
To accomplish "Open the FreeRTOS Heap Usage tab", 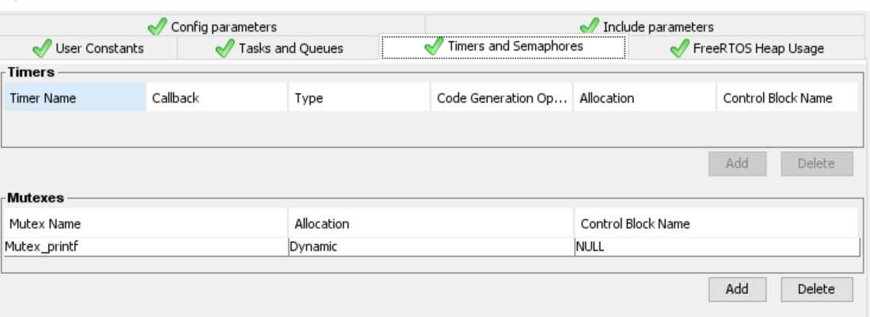I will tap(758, 49).
